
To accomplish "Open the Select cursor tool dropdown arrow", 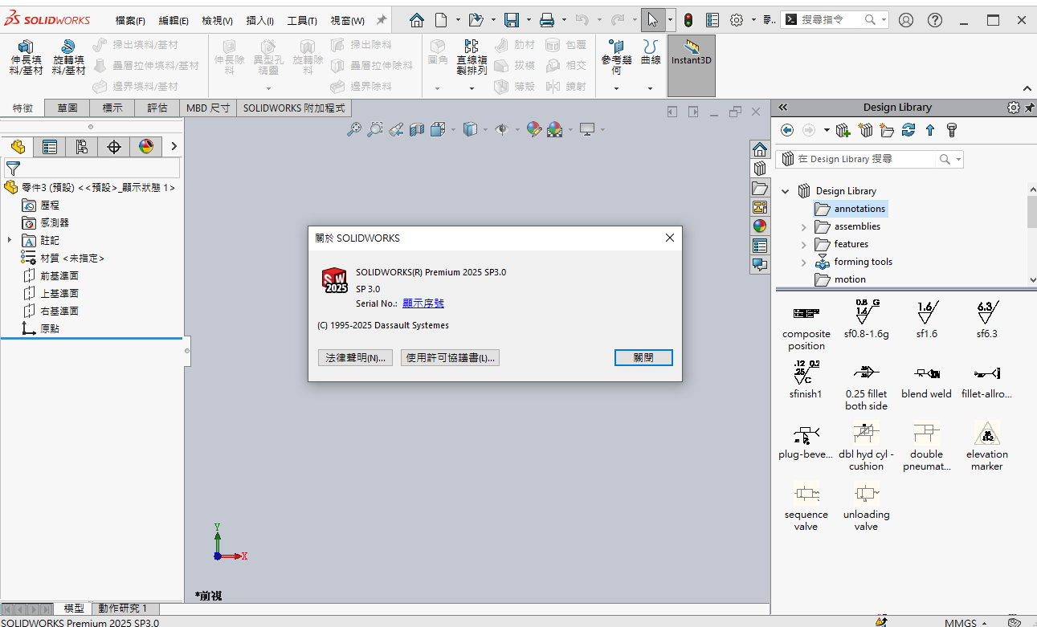I will 671,20.
